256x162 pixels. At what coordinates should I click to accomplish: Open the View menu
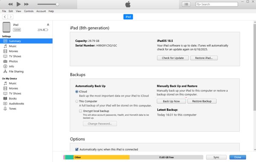(18, 11)
